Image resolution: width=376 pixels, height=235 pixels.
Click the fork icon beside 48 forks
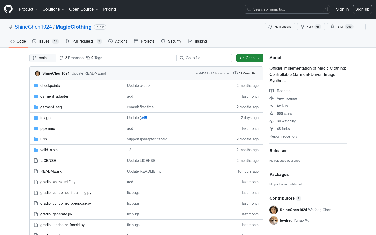(272, 129)
